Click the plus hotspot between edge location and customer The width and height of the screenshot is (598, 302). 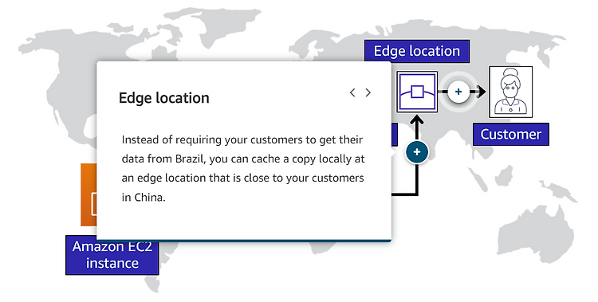click(x=458, y=92)
